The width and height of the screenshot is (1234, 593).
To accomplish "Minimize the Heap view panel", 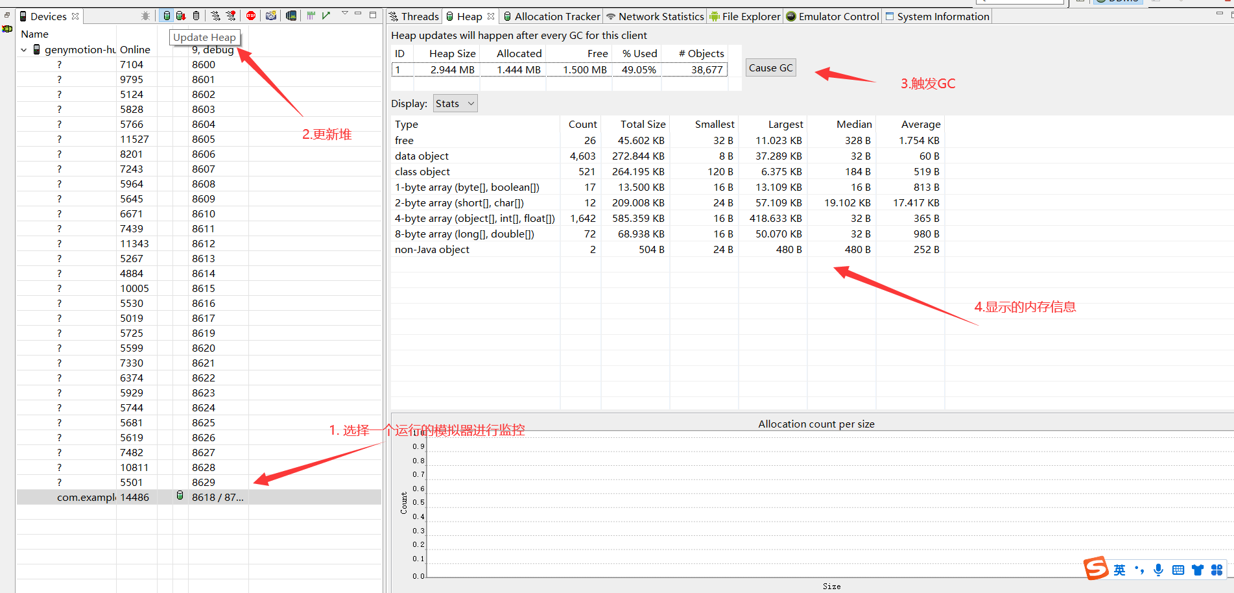I will click(1219, 14).
